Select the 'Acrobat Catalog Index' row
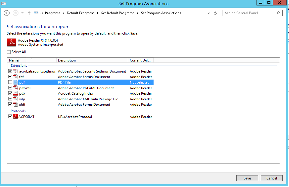This screenshot has width=289, height=187. coord(80,93)
